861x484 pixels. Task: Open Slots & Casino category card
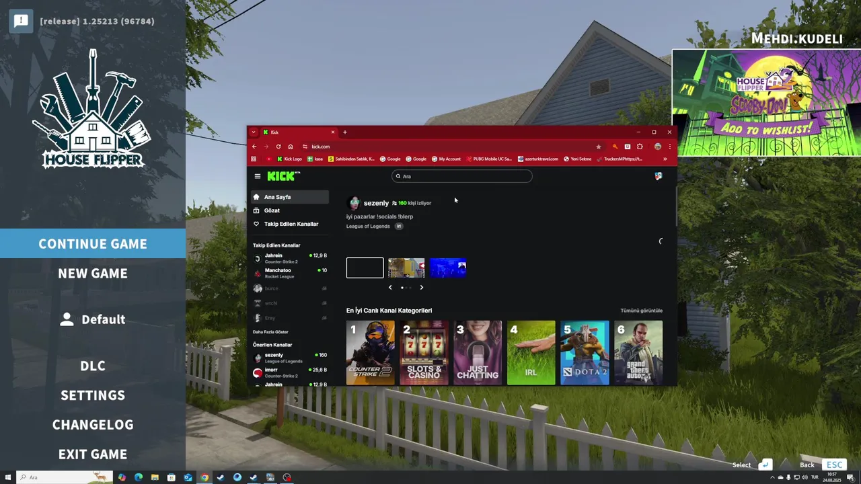click(424, 353)
